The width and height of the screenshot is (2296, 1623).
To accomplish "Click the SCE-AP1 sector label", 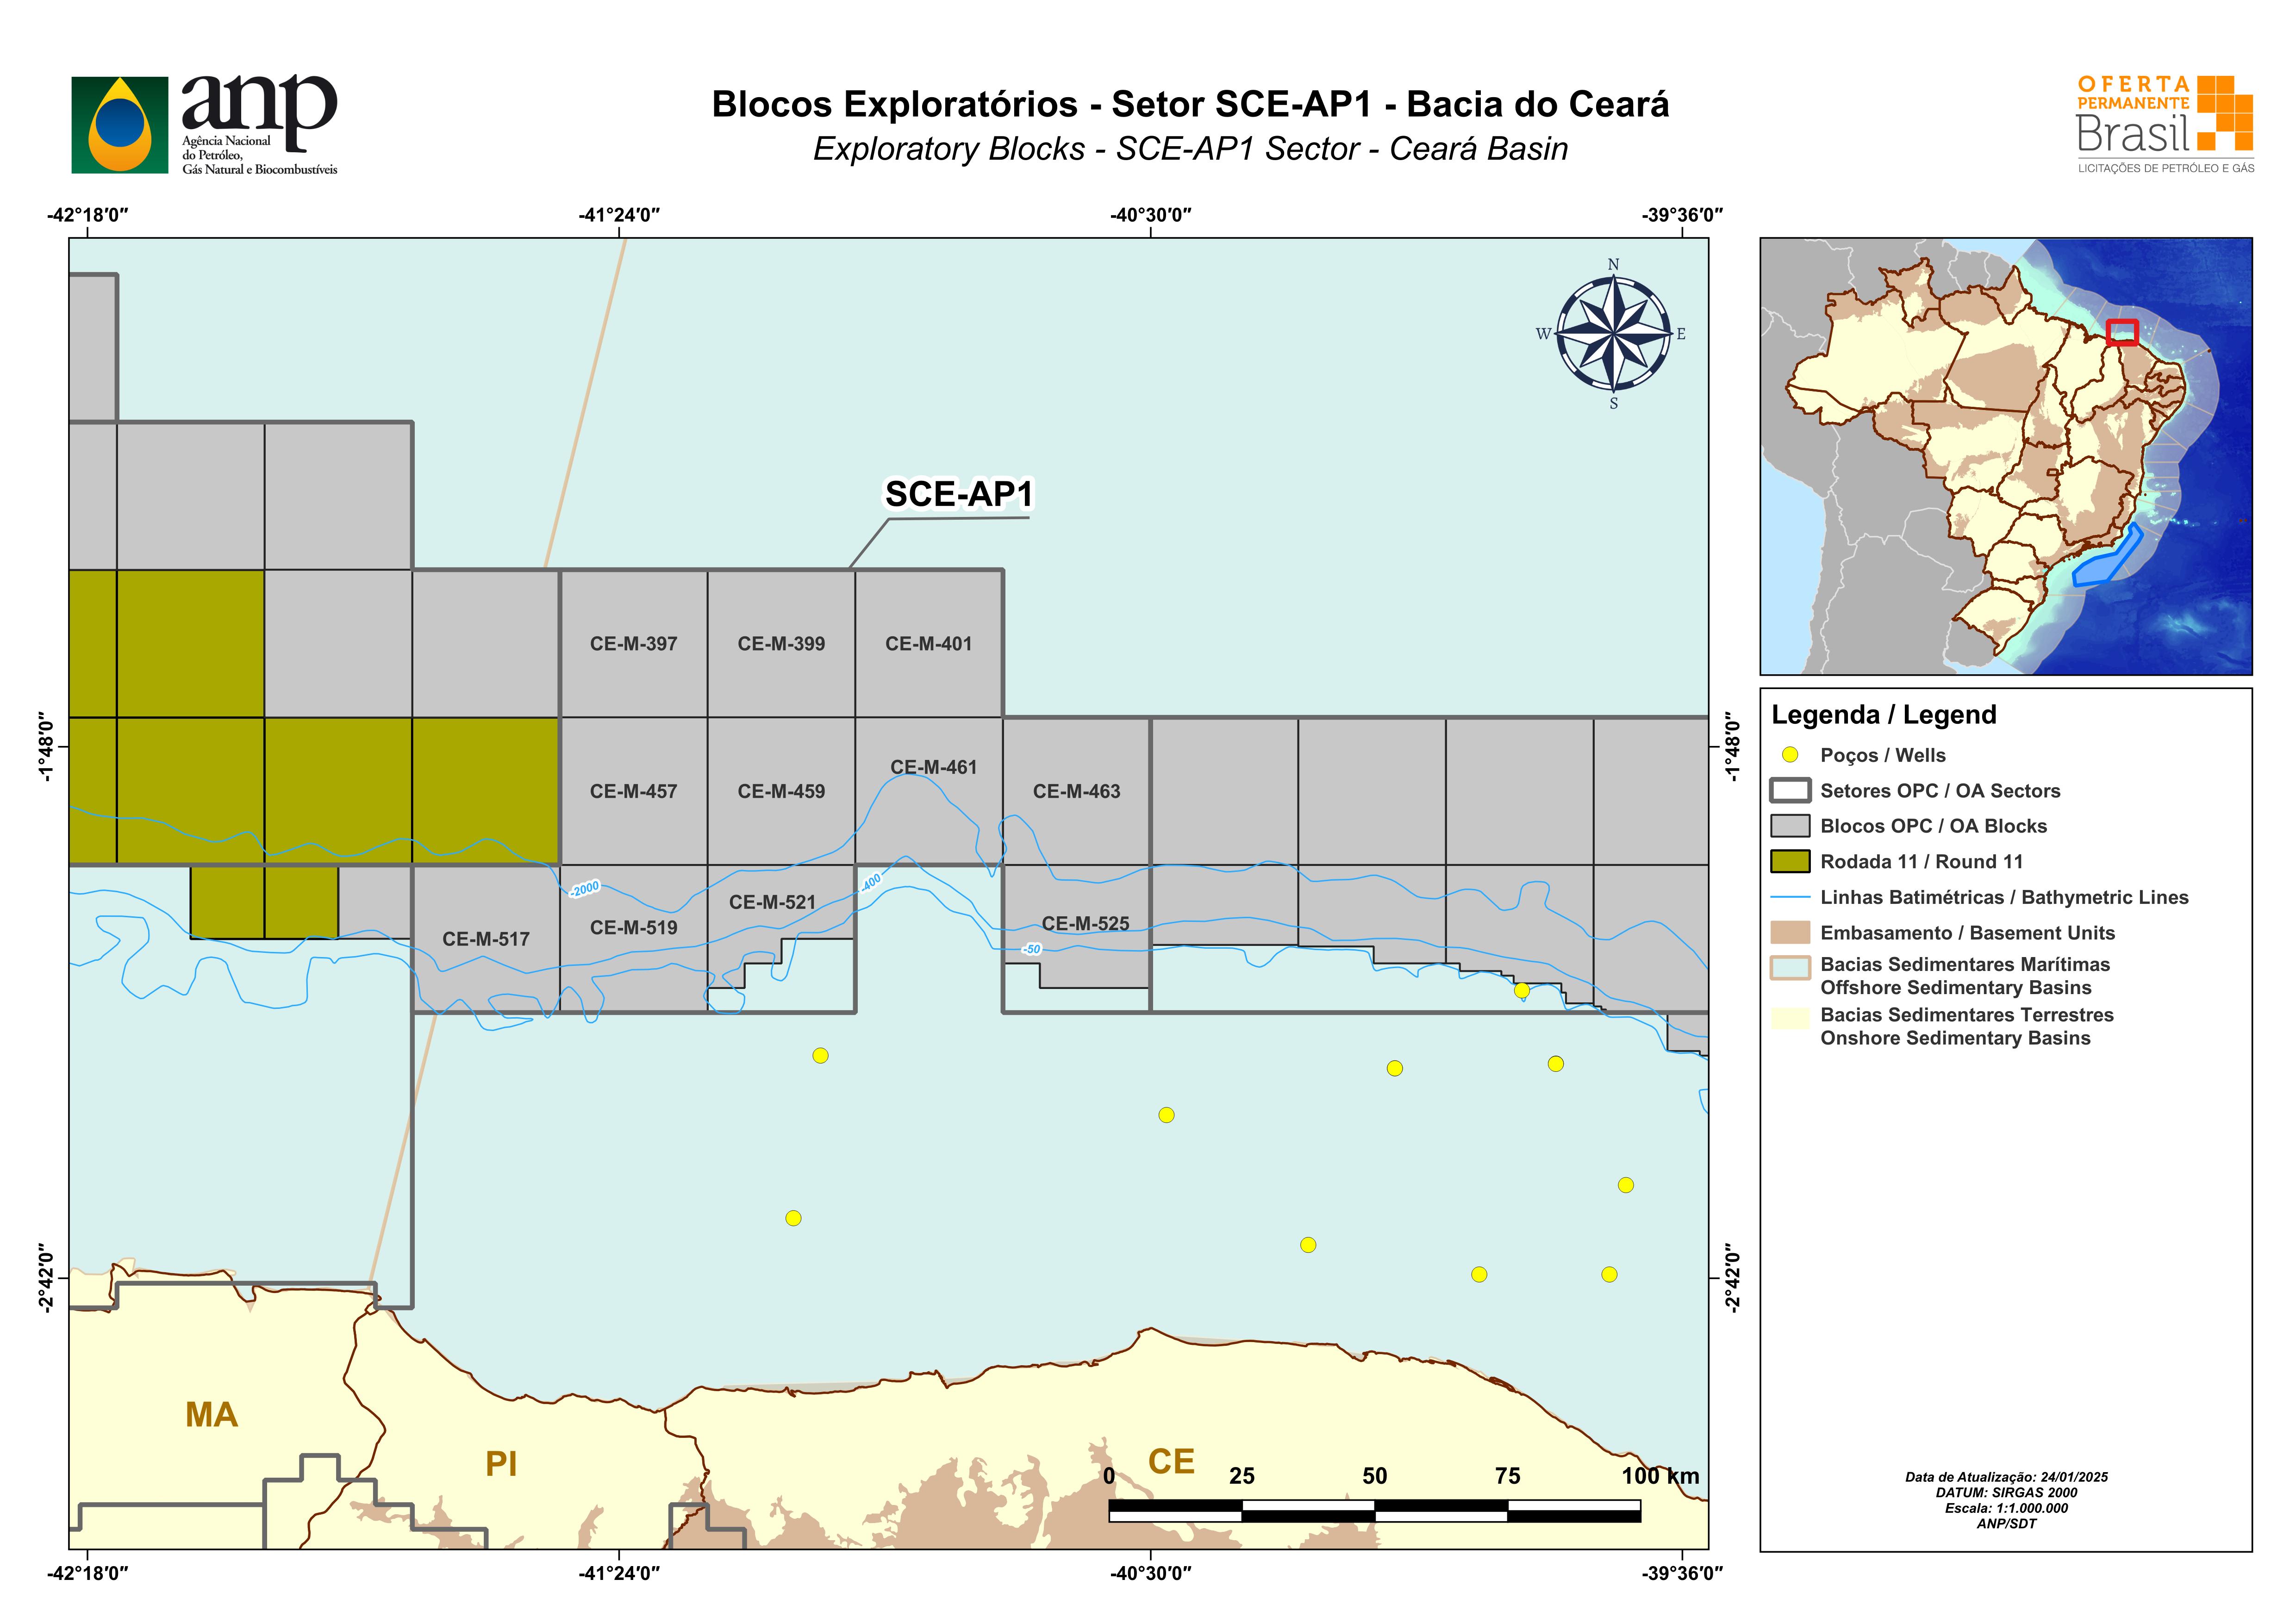I will (958, 494).
